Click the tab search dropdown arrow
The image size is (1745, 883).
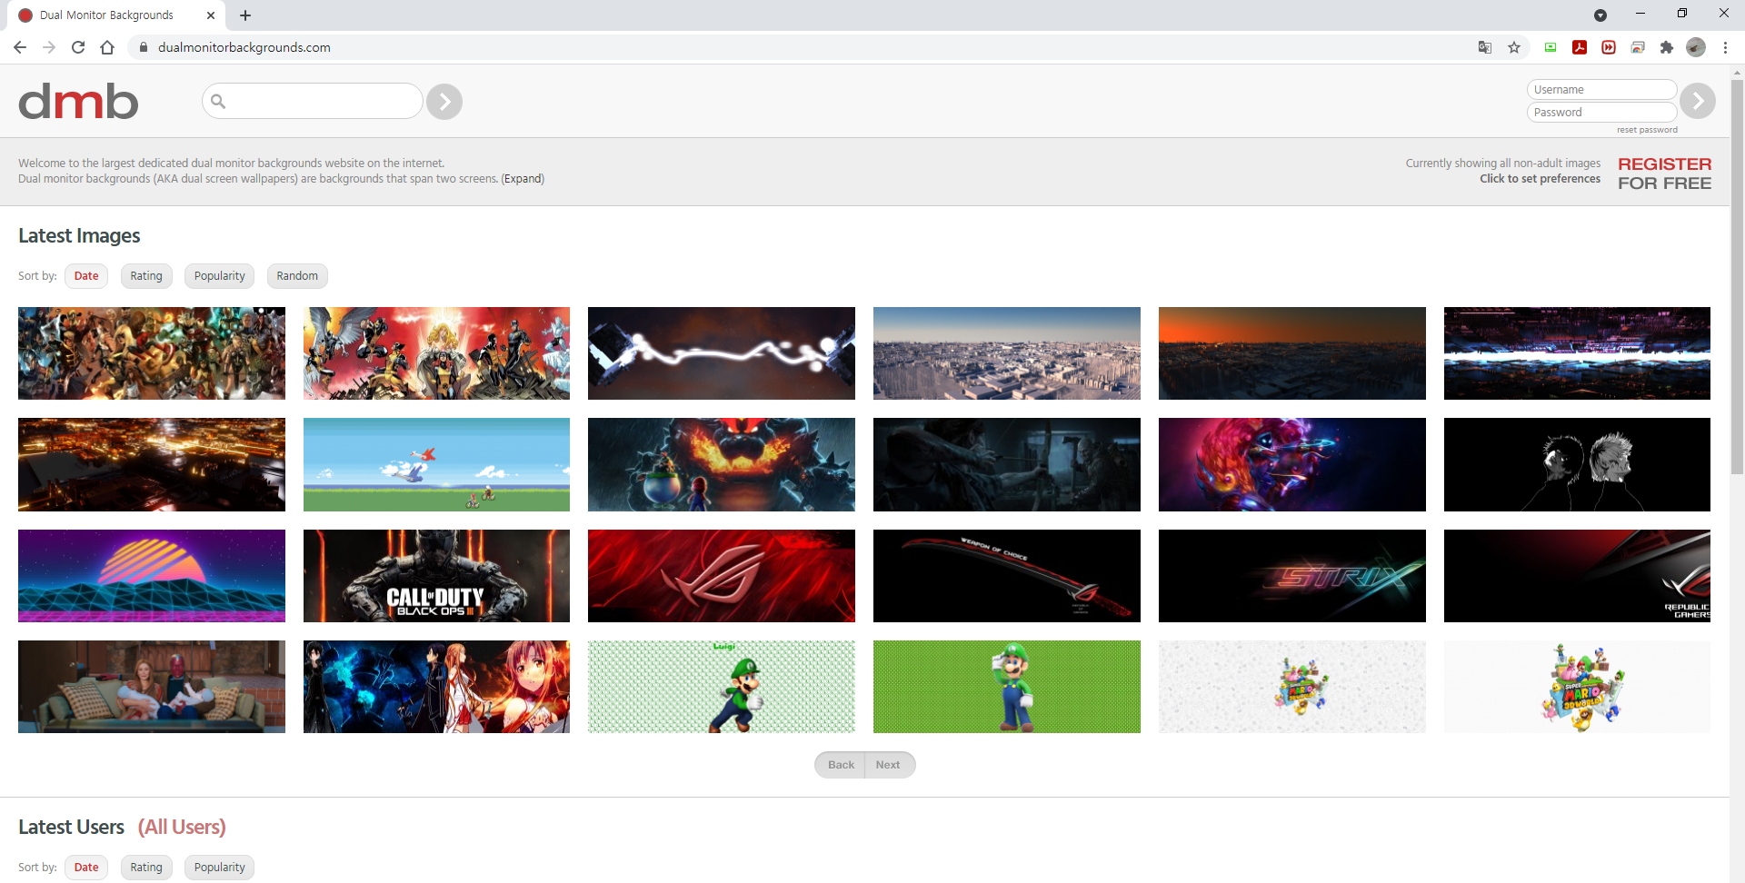pos(1600,15)
